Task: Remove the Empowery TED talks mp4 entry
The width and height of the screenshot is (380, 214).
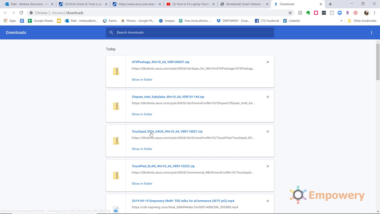Action: (x=267, y=201)
